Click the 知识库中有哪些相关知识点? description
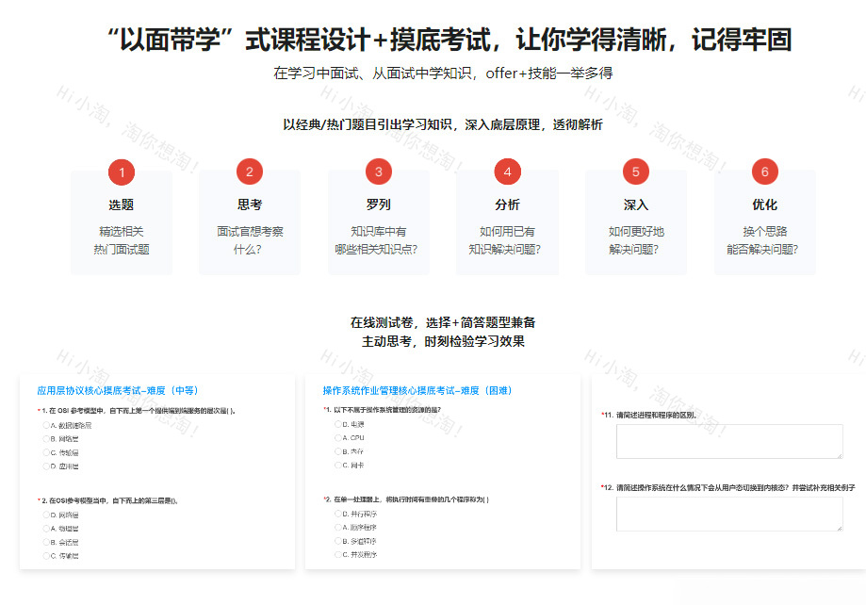The width and height of the screenshot is (866, 605). pyautogui.click(x=377, y=240)
